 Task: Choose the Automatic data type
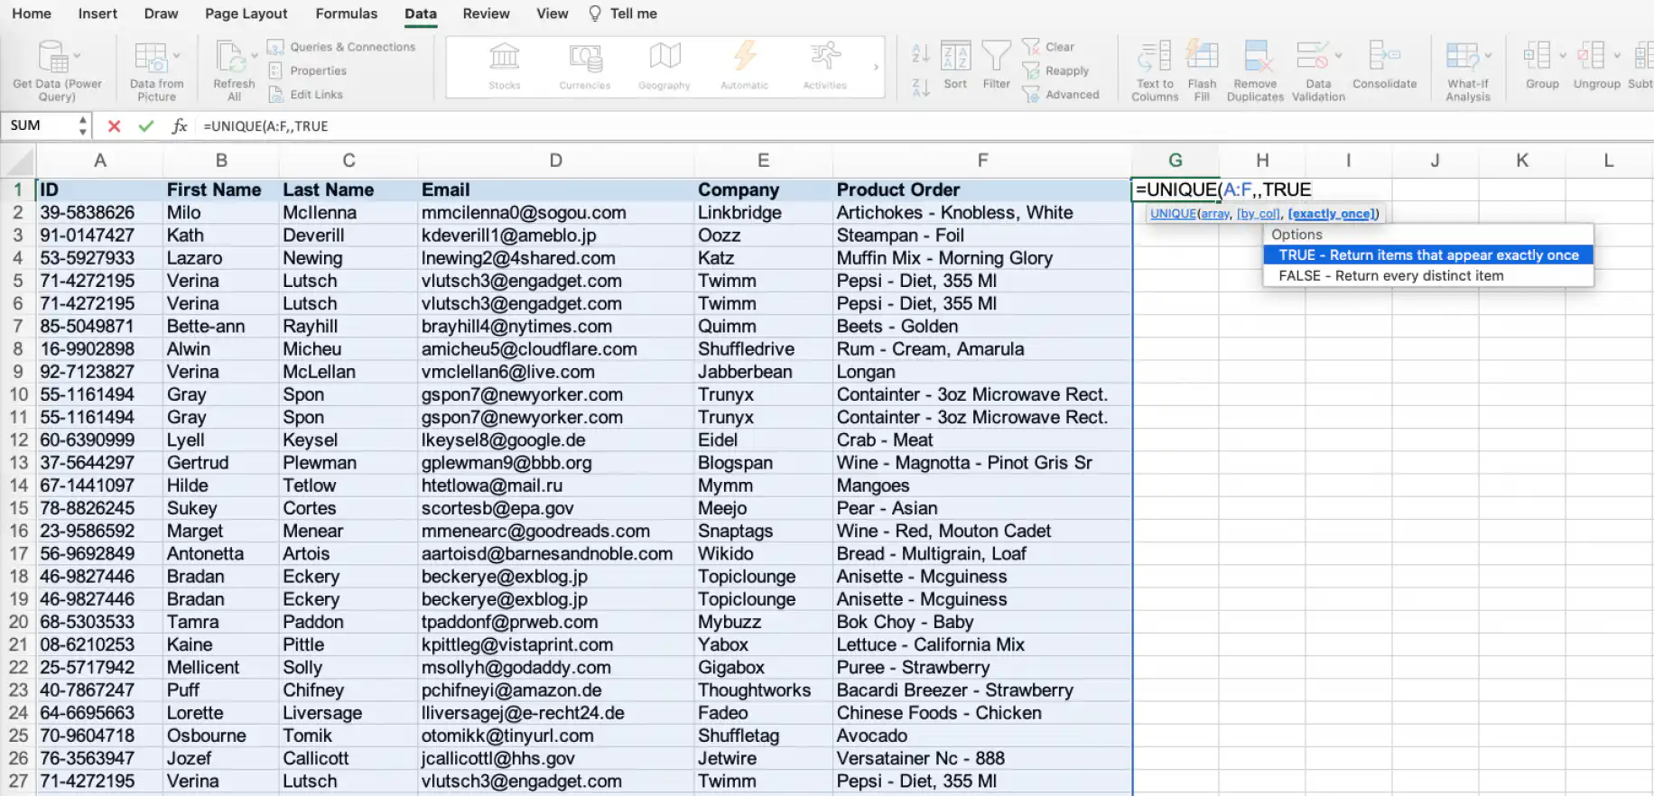pos(745,66)
